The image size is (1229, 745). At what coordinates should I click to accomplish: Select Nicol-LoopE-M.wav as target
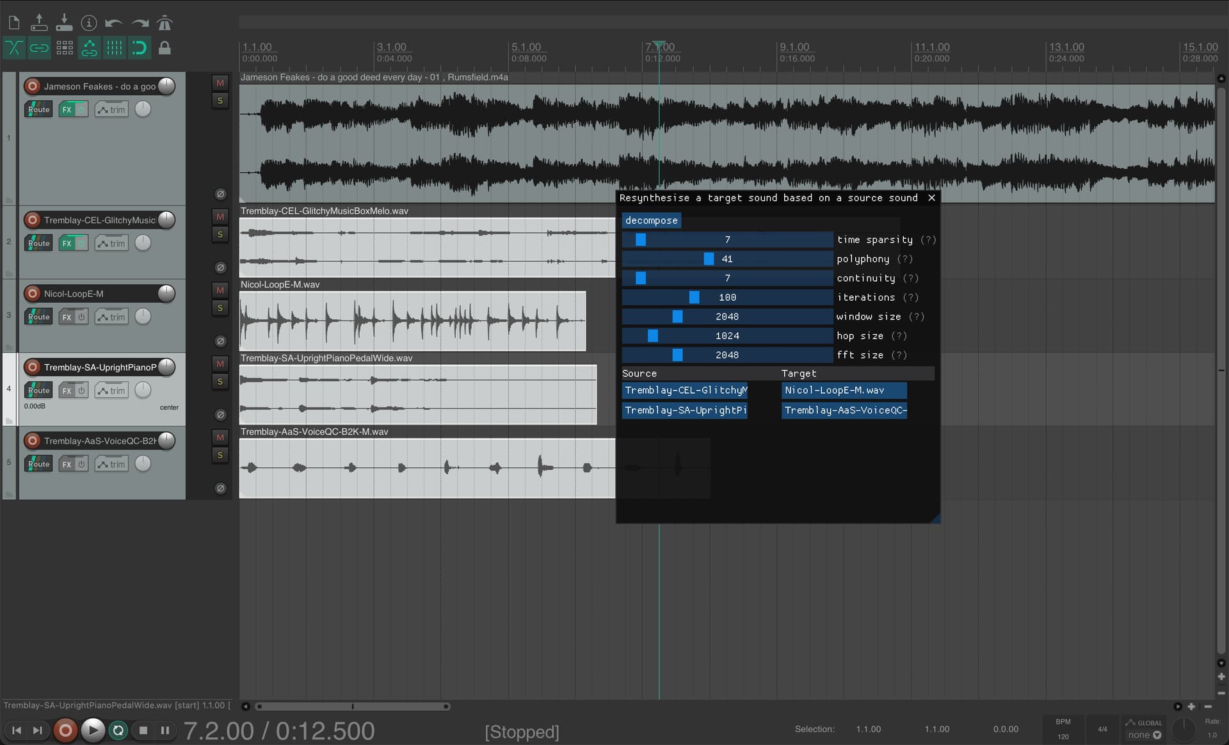point(844,390)
